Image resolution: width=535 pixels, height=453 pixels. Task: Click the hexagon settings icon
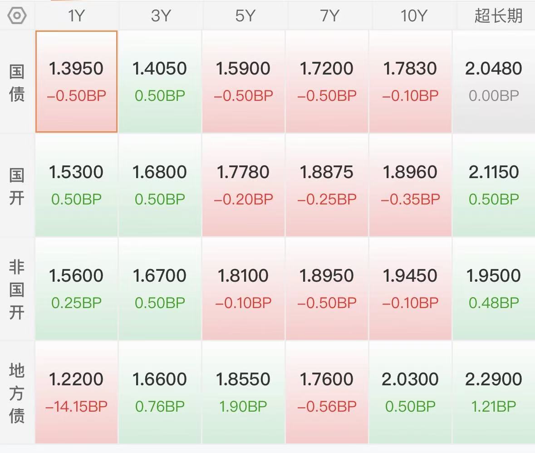[17, 16]
